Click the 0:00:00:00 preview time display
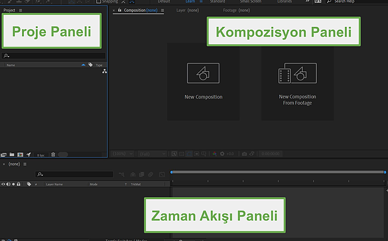Viewport: 388px width, 241px height. pos(270,154)
